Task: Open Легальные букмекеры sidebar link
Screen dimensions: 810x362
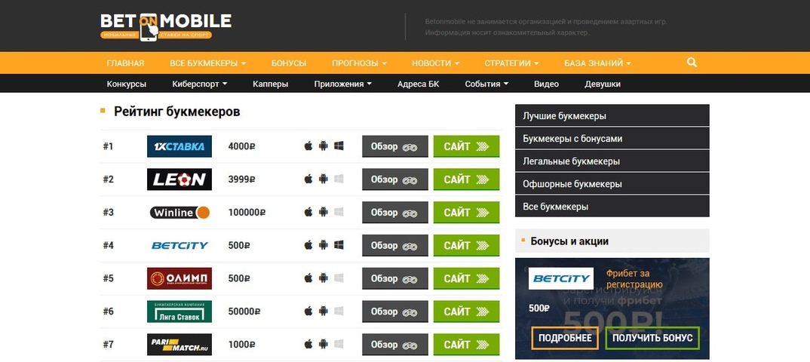Action: coord(612,161)
